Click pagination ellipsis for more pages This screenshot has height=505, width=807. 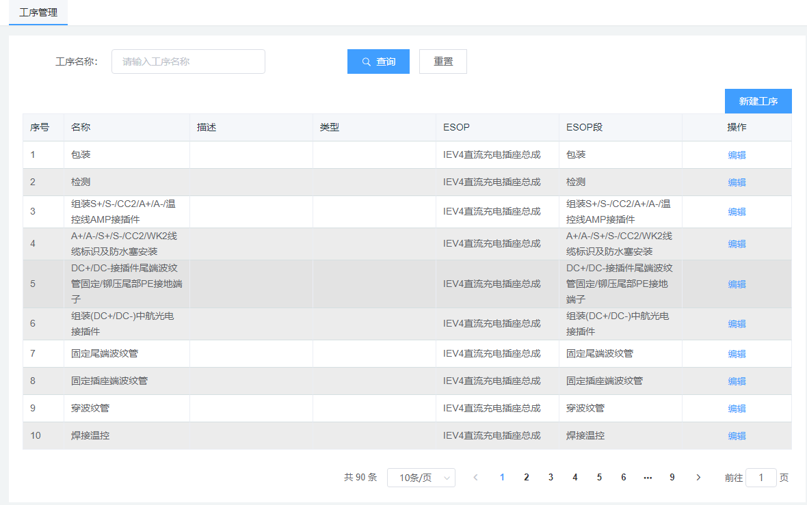coord(648,478)
